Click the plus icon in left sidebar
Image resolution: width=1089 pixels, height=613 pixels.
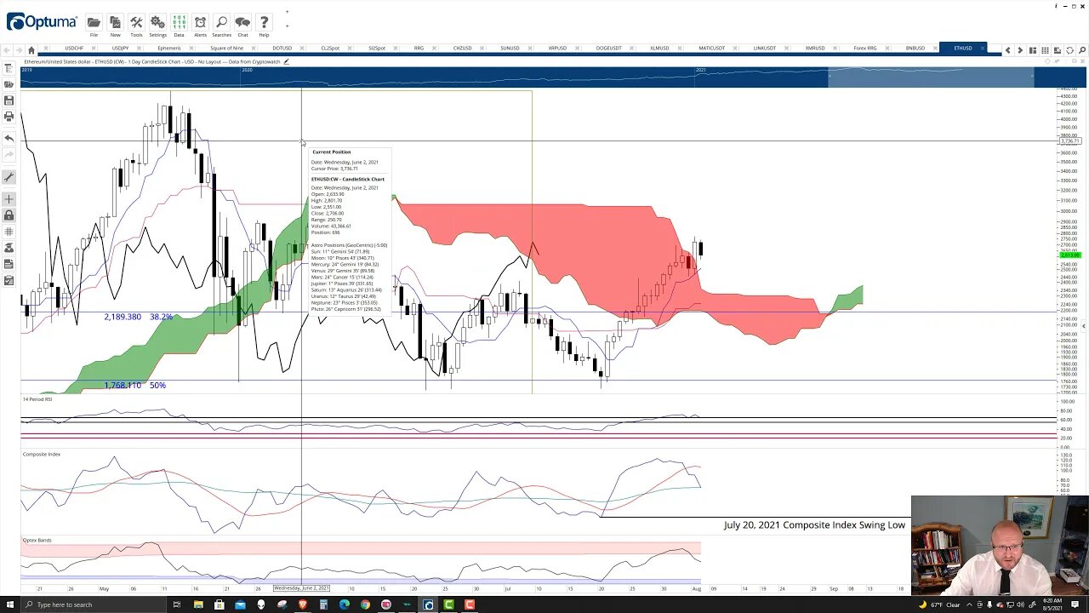tap(9, 199)
